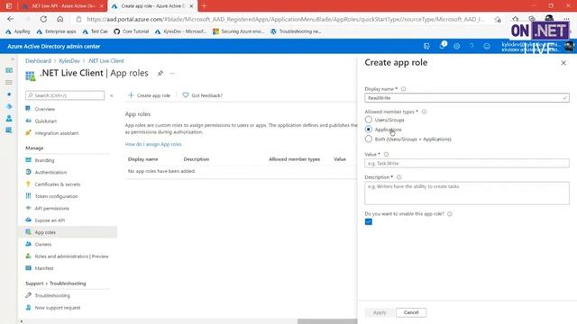Click the Troubleshooting wrench icon
Viewport: 577px width, 324px height.
28,295
